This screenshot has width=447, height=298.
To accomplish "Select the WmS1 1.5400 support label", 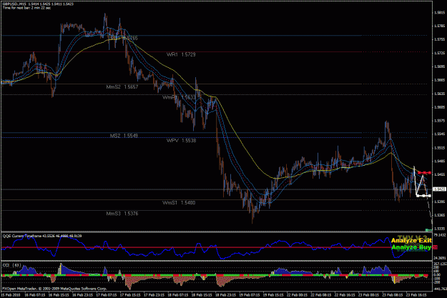I will pyautogui.click(x=179, y=203).
